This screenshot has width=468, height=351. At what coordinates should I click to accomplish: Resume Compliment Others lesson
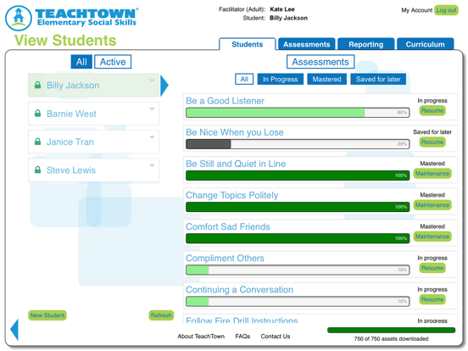tap(432, 268)
